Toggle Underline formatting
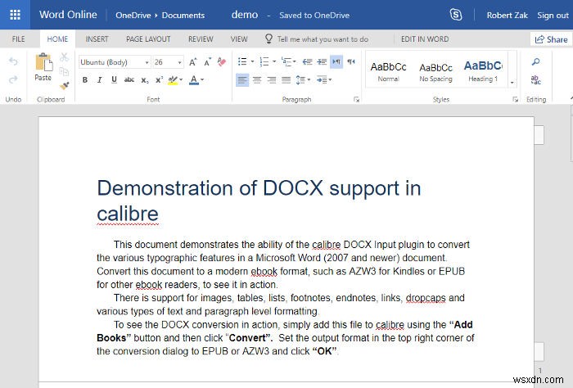This screenshot has height=388, width=573. 114,79
